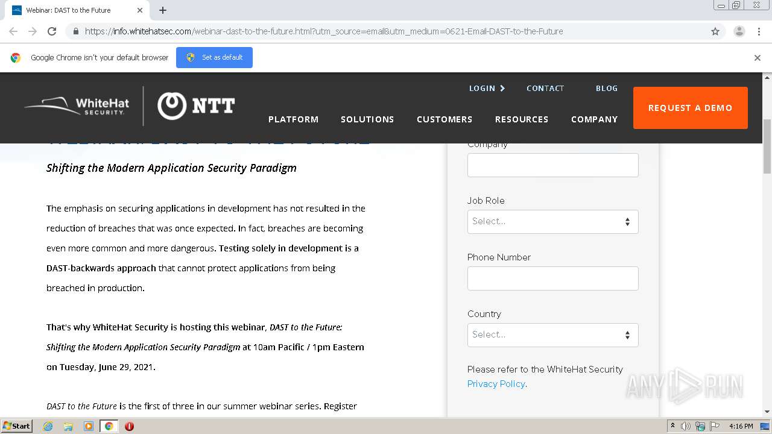Open Internet Explorer from taskbar

tap(48, 426)
